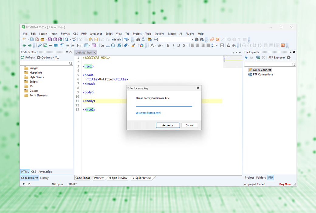316x213 pixels.
Task: Click the Insert comment bubble icon
Action: [x=56, y=45]
